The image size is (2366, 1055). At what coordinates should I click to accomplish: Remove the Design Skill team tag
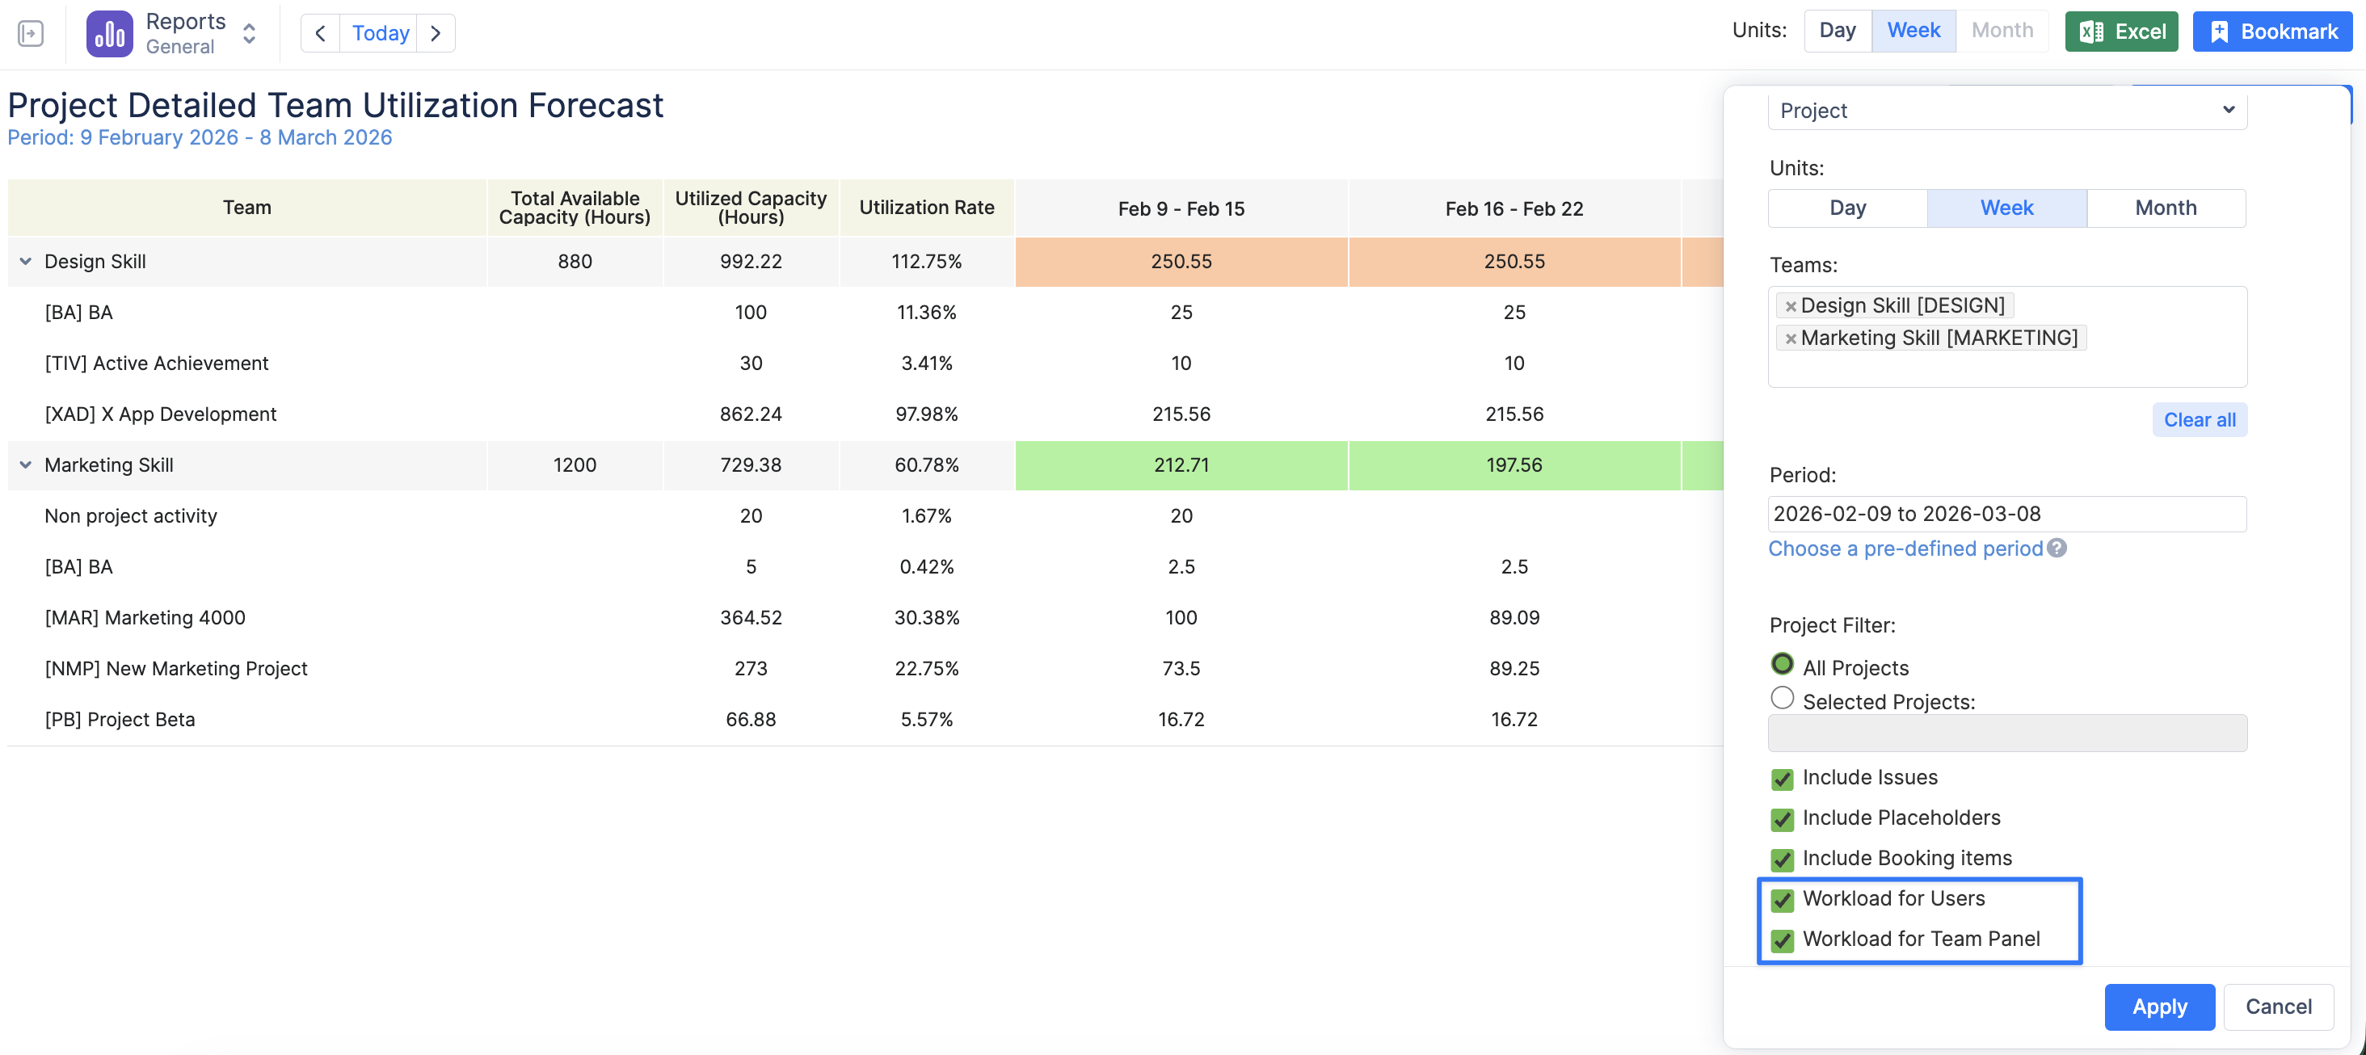click(x=1790, y=306)
